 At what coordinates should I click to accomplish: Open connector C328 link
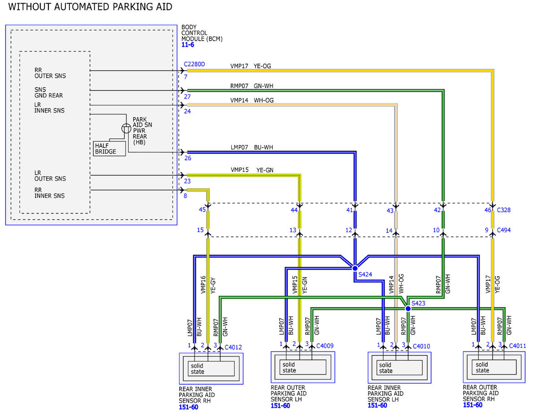click(504, 210)
